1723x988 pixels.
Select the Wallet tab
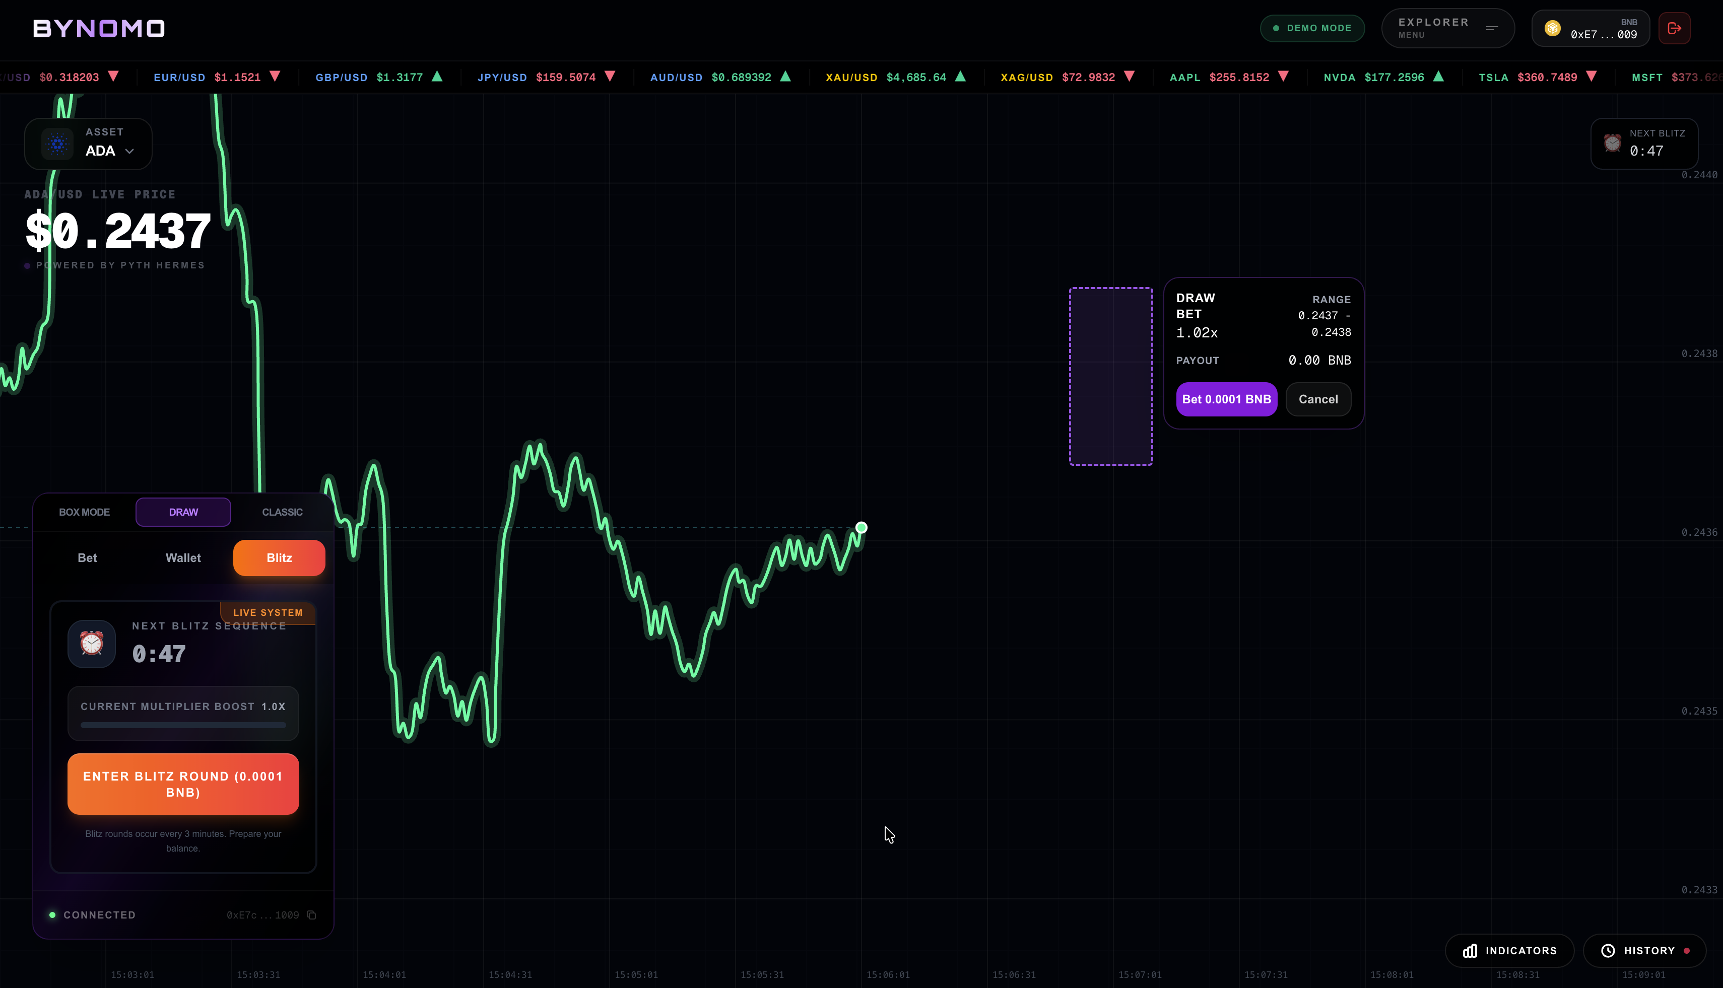(183, 558)
